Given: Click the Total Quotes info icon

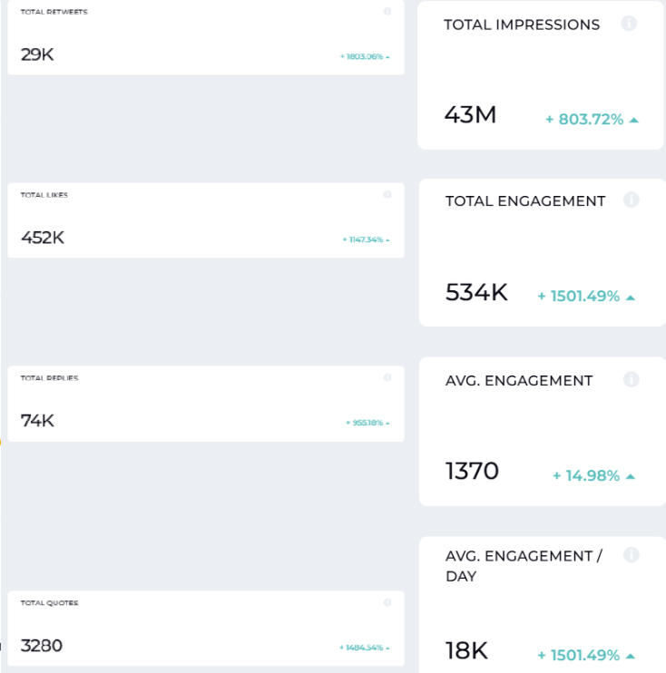Looking at the screenshot, I should click(387, 602).
